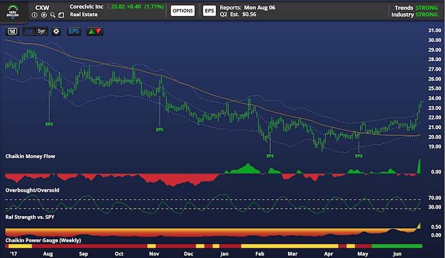Switch chart range to 5yr

coord(41,31)
